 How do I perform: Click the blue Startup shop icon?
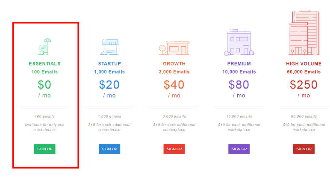pyautogui.click(x=109, y=47)
